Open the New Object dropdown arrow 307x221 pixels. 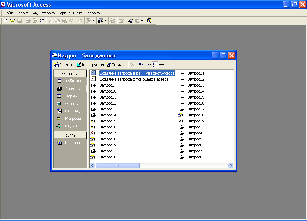point(142,21)
